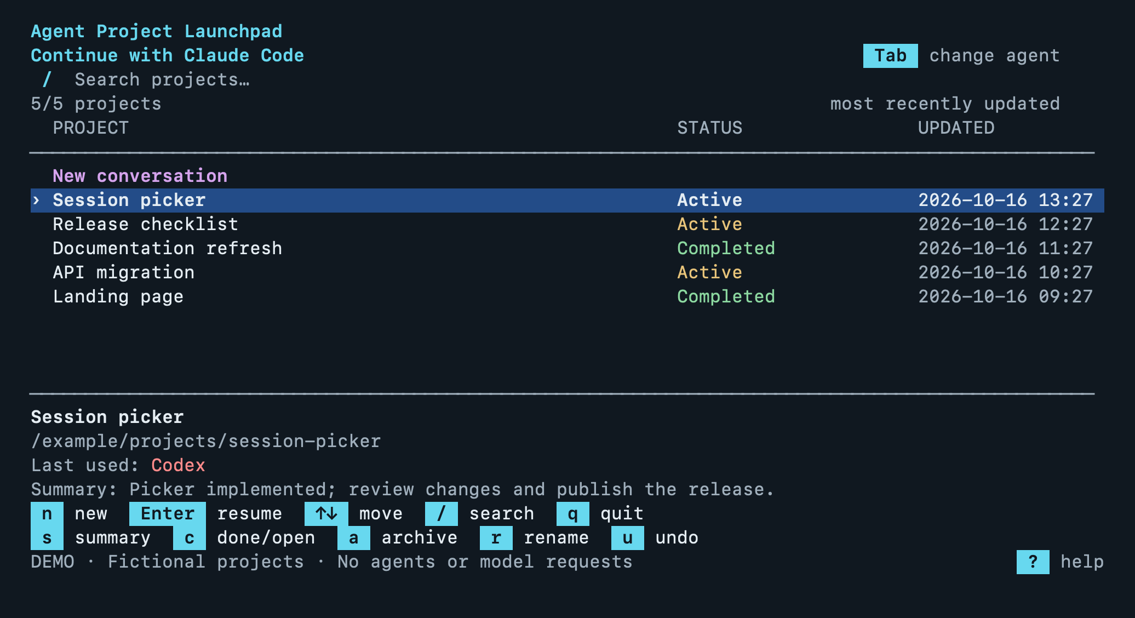
Task: Click the 'u' undo key badge
Action: pos(628,538)
